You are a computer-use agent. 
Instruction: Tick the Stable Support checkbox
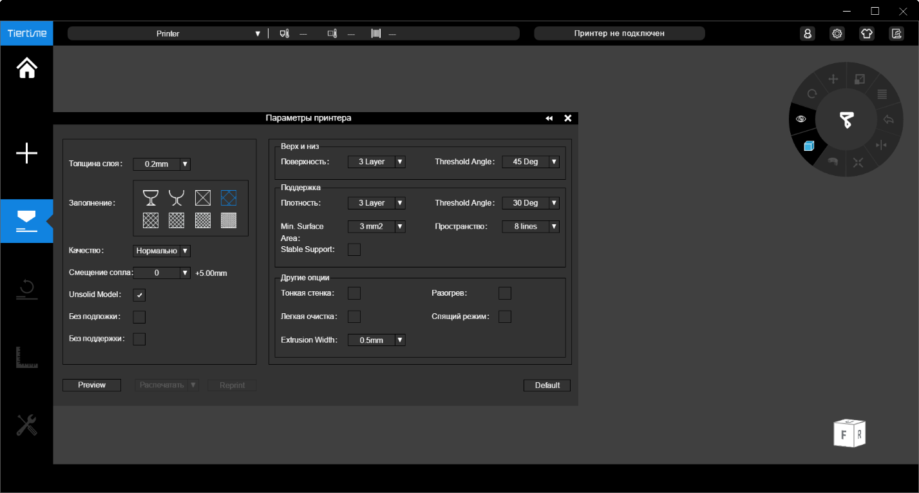click(354, 249)
